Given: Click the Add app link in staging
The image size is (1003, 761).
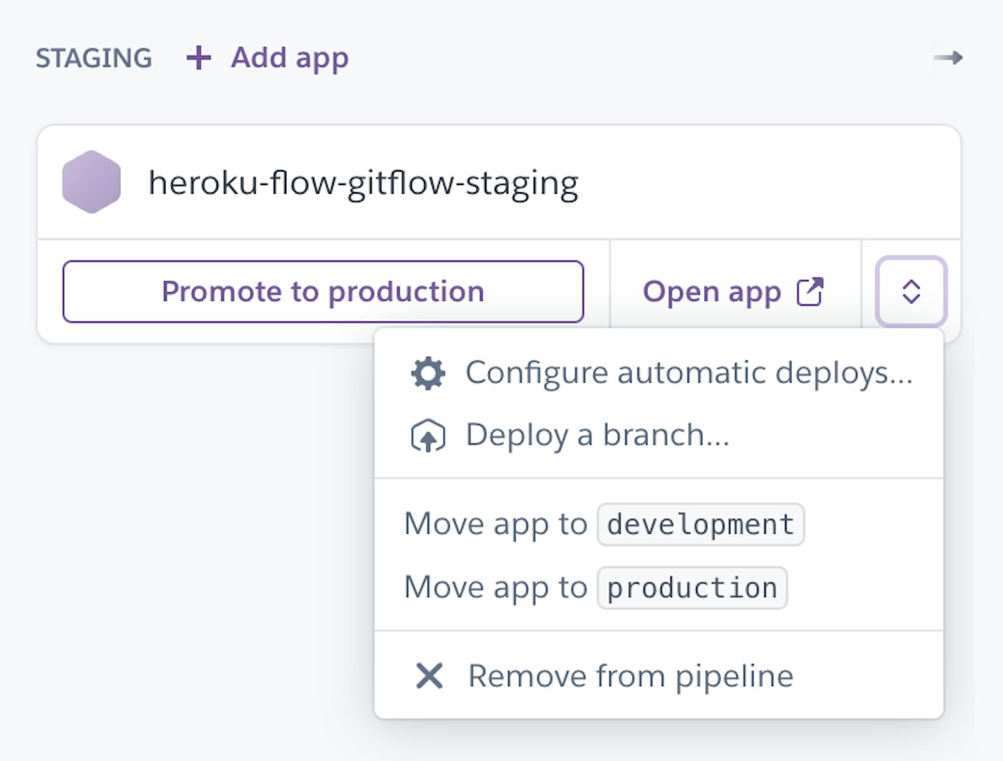Looking at the screenshot, I should tap(289, 57).
